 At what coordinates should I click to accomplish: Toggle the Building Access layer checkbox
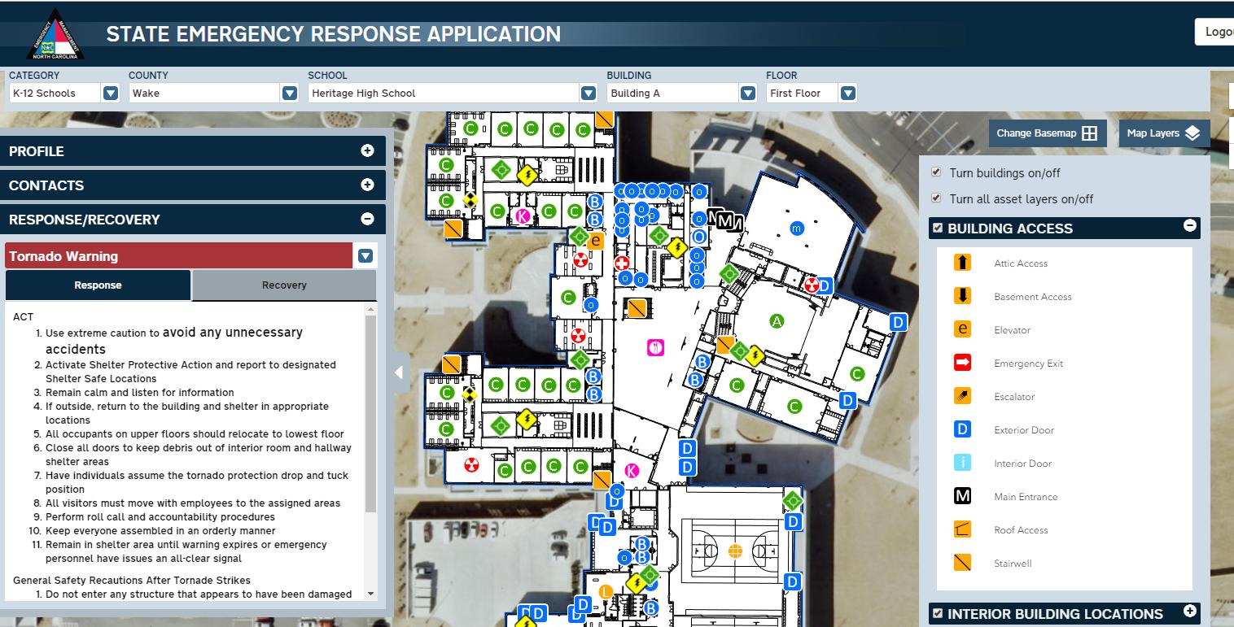coord(937,228)
